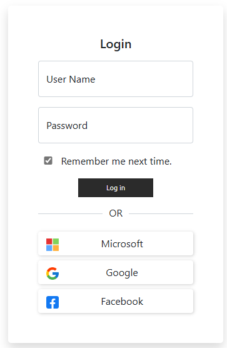Image resolution: width=227 pixels, height=348 pixels.
Task: Select the Google text label
Action: tap(122, 273)
